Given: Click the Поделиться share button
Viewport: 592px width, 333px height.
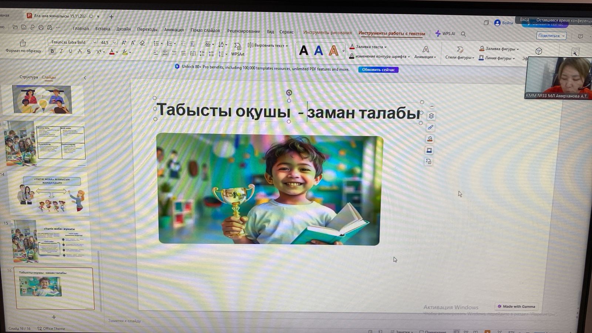Looking at the screenshot, I should 551,36.
